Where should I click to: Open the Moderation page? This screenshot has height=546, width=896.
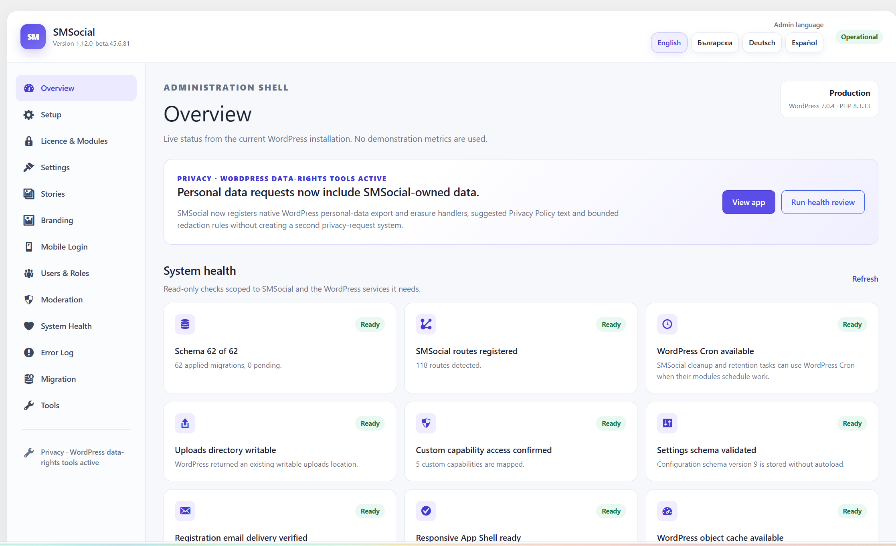click(76, 300)
